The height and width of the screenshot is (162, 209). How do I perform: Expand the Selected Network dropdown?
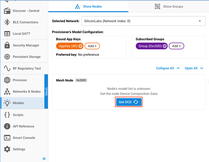coord(143,21)
